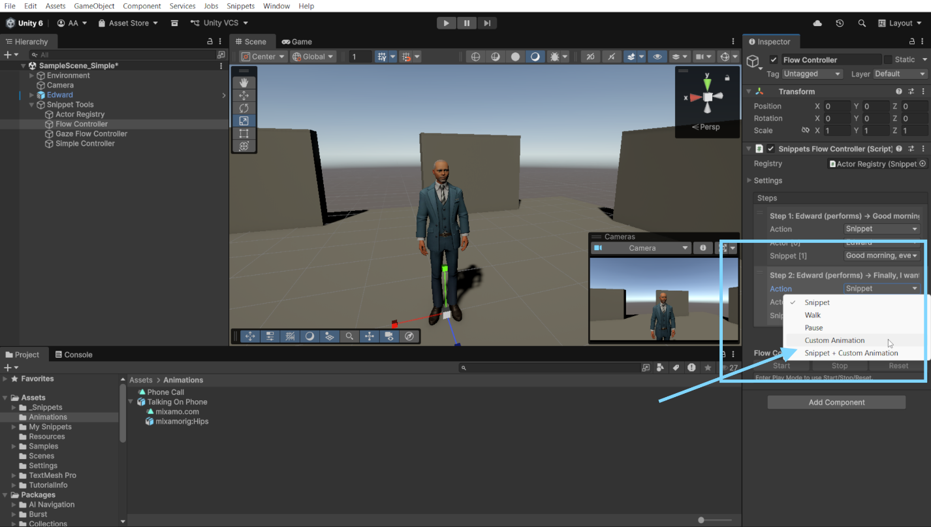Click the Registry object picker icon

coord(923,164)
